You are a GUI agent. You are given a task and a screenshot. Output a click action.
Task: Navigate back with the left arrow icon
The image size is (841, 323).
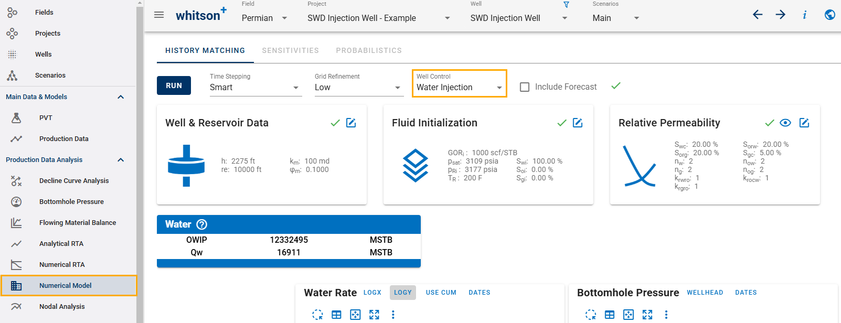click(758, 15)
